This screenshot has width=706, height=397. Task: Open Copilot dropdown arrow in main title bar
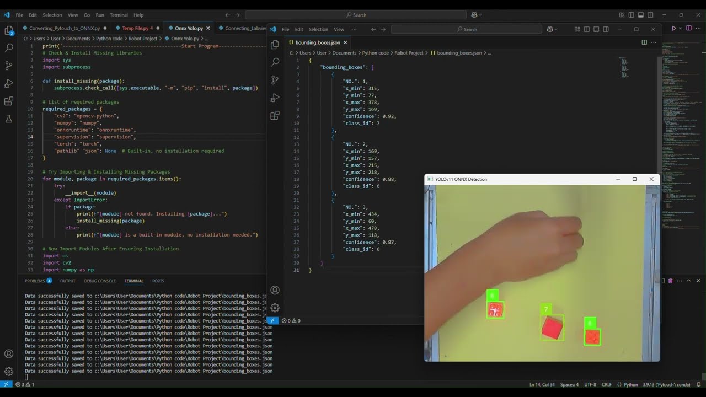[479, 15]
